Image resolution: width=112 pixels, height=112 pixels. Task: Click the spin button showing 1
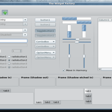[x=17, y=51]
